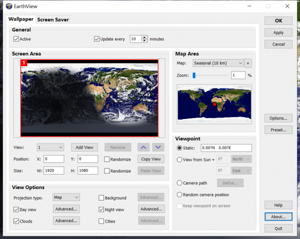Increase update minutes with spinner up arrow
Viewport: 300px width, 239px height.
[144, 37]
